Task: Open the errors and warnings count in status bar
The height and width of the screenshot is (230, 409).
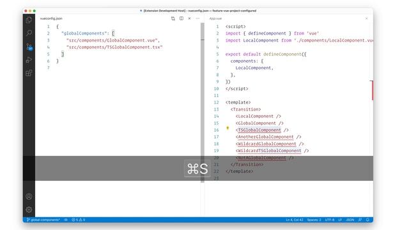Action: tap(78, 220)
